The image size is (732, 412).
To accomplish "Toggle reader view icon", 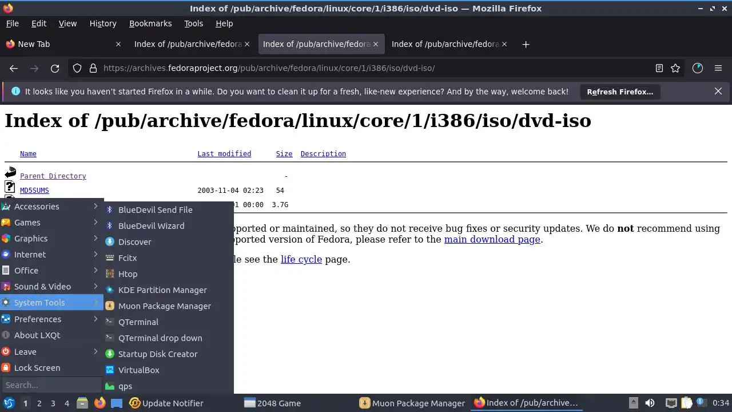I will 659,68.
